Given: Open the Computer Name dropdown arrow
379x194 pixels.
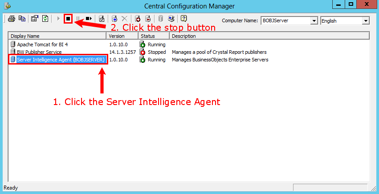Looking at the screenshot, I should click(x=314, y=21).
